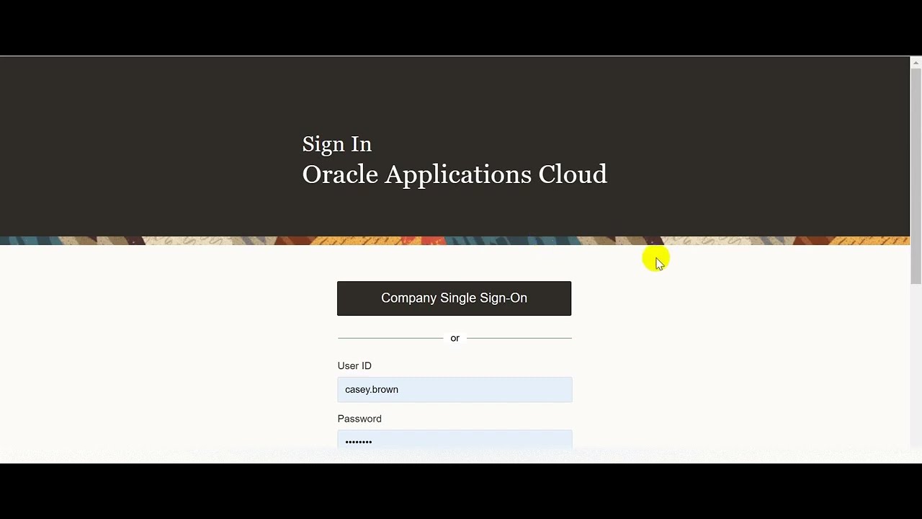
Task: Focus the User ID field containing casey.brown
Action: [x=455, y=389]
